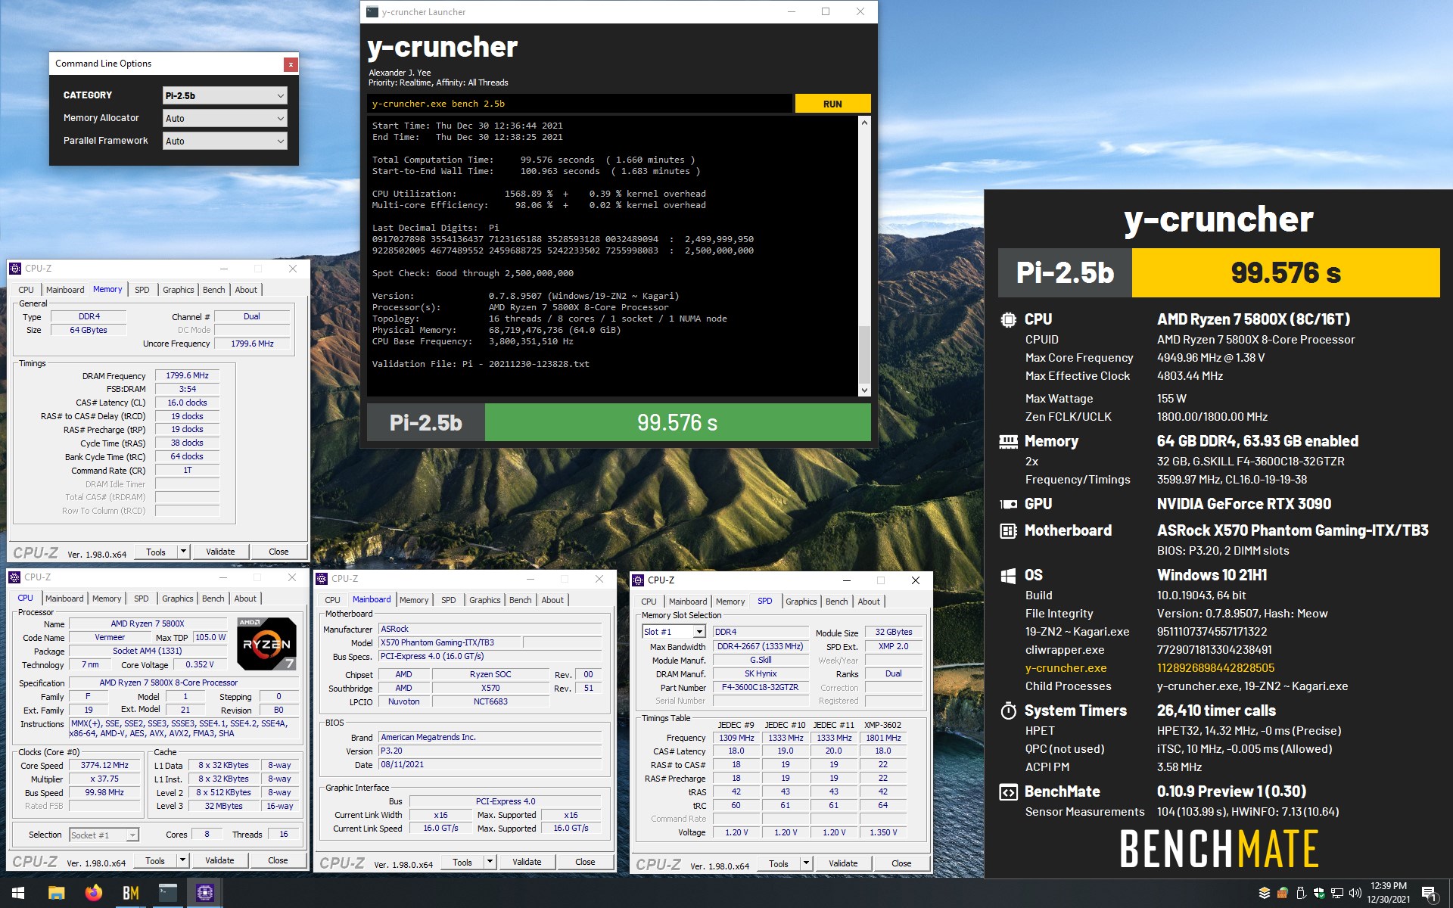Open the notification center icon
The width and height of the screenshot is (1453, 908).
(1430, 894)
